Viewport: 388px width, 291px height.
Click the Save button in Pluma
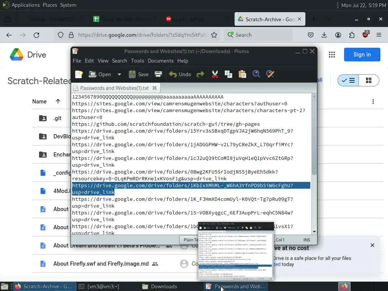(x=139, y=74)
